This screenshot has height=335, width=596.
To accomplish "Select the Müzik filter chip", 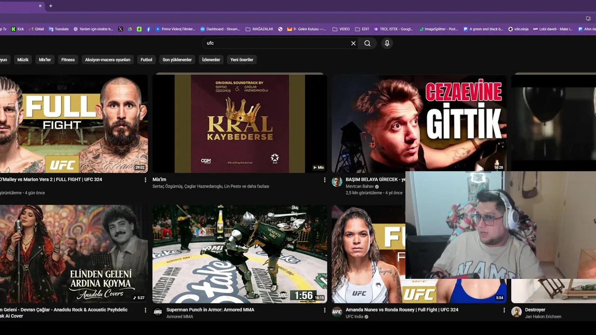I will tap(23, 60).
